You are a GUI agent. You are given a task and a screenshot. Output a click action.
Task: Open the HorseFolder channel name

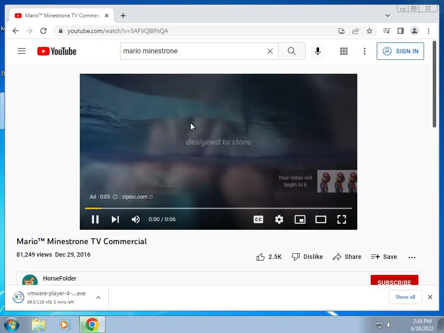(x=59, y=278)
